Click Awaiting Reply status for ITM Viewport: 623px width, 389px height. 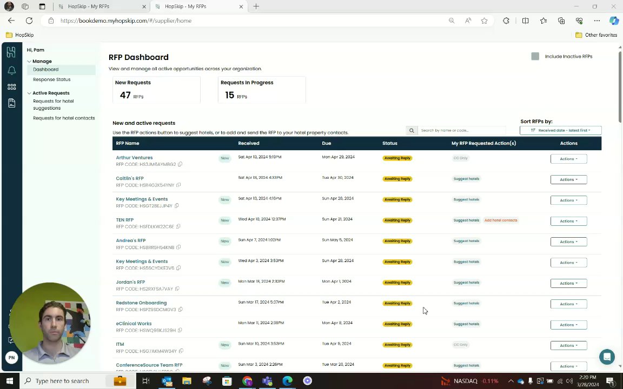click(x=397, y=345)
